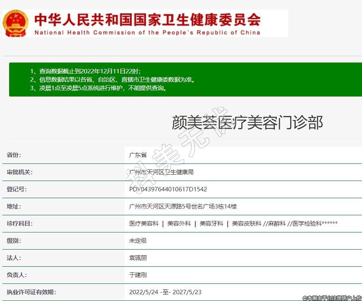Image resolution: width=362 pixels, height=301 pixels.
Task: Select the third notice line about 系统进行维护
Action: coord(98,88)
